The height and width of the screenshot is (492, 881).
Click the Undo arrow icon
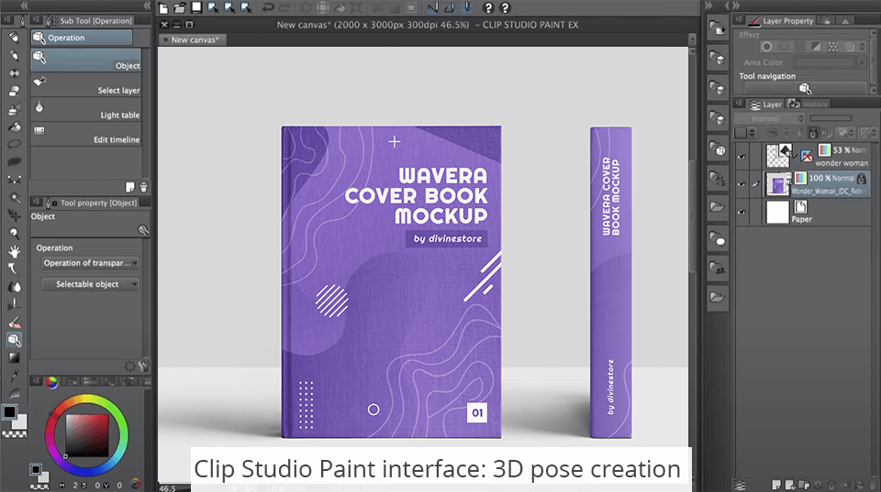pyautogui.click(x=268, y=8)
